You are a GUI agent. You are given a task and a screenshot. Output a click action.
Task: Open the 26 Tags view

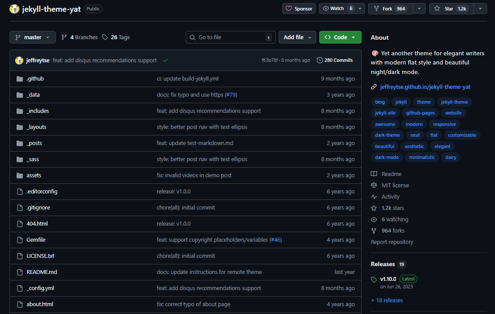pyautogui.click(x=116, y=37)
